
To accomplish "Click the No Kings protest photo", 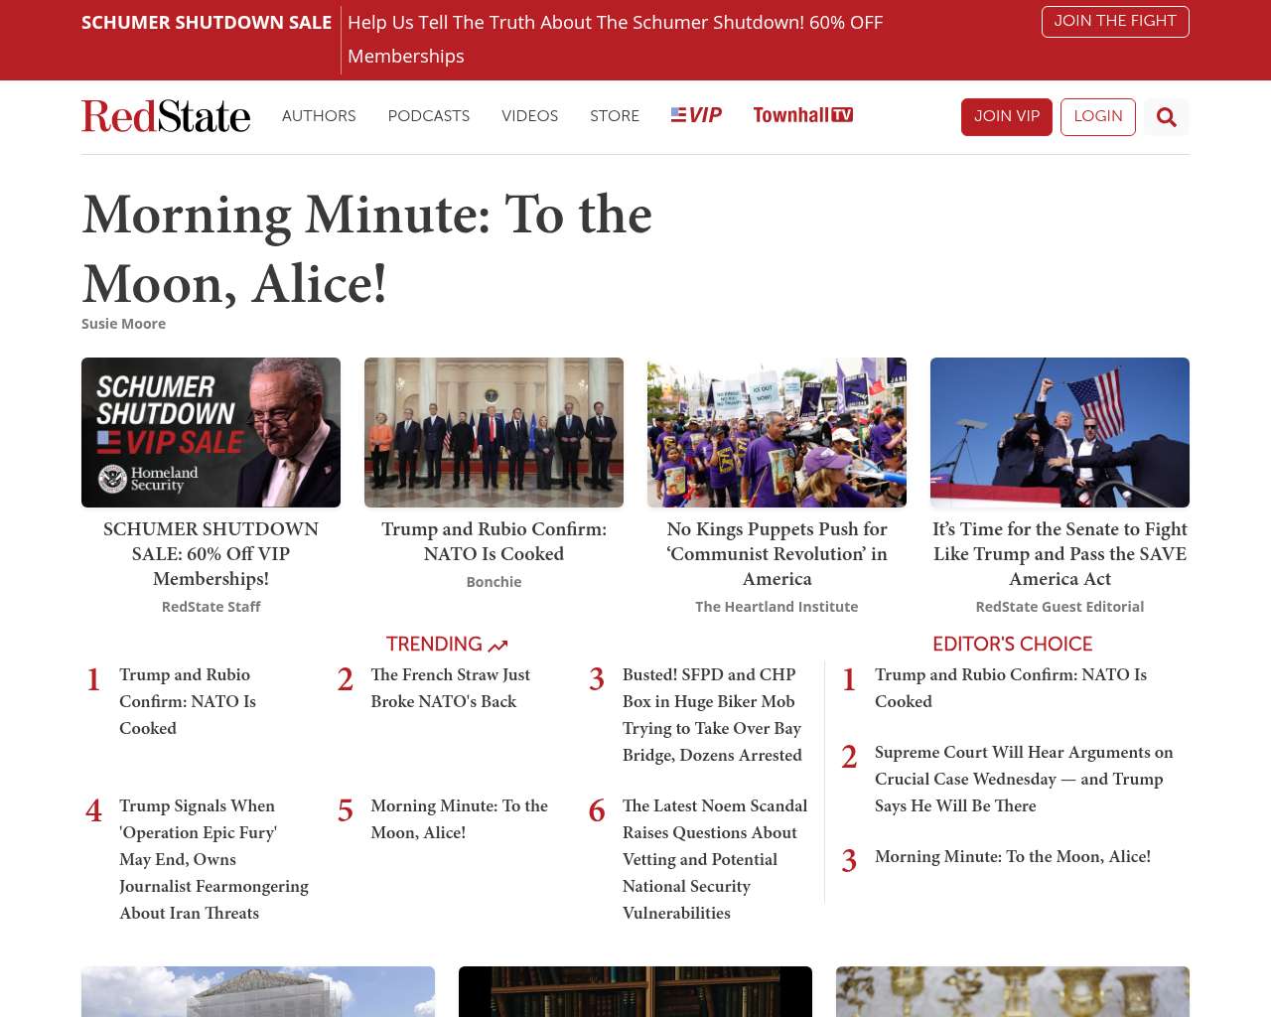I will tap(777, 432).
